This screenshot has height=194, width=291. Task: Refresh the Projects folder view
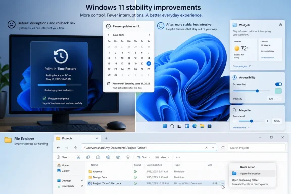[x=223, y=148]
